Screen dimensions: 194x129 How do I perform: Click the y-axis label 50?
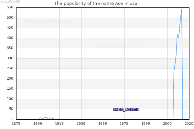point(11,109)
